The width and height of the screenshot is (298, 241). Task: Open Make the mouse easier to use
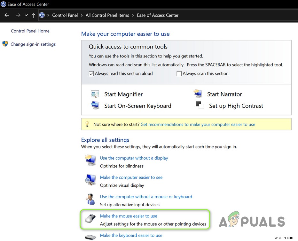coord(129,216)
